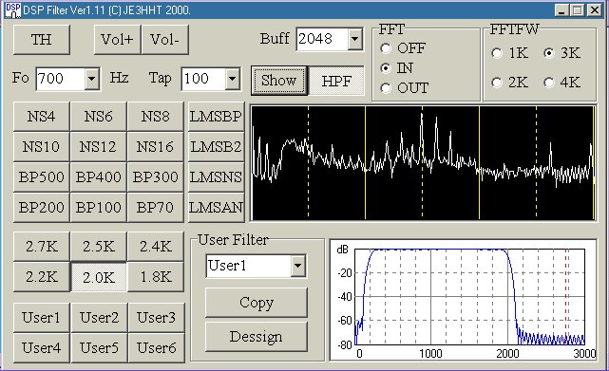This screenshot has height=371, width=609.
Task: Click the DSP app icon in title bar
Action: 12,10
